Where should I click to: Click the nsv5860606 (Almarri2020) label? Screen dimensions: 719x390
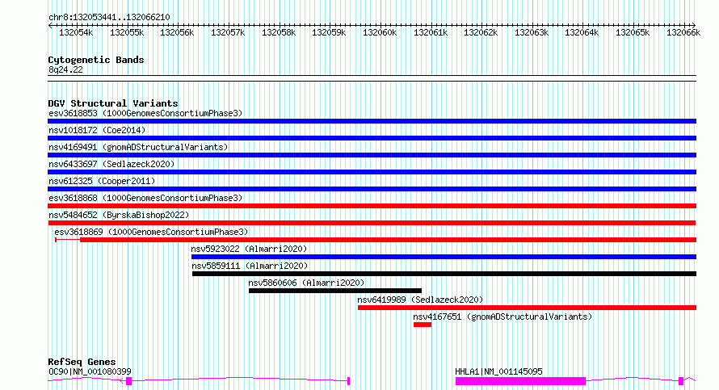306,283
